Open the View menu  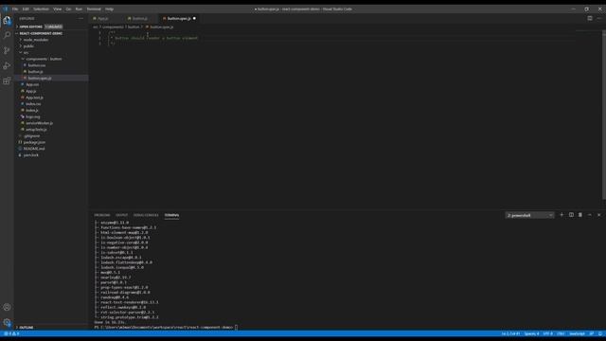[57, 9]
